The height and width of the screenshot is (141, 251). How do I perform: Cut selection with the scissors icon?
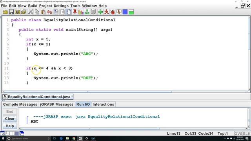click(31, 12)
